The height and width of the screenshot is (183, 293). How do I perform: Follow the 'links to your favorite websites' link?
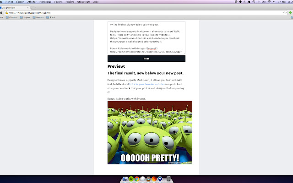tap(147, 84)
